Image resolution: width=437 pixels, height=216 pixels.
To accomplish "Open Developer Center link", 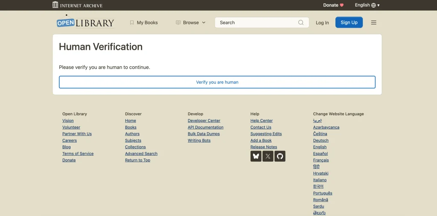I will click(x=204, y=120).
